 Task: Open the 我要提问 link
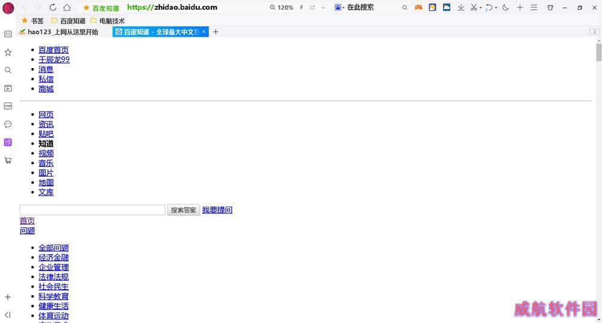point(217,210)
